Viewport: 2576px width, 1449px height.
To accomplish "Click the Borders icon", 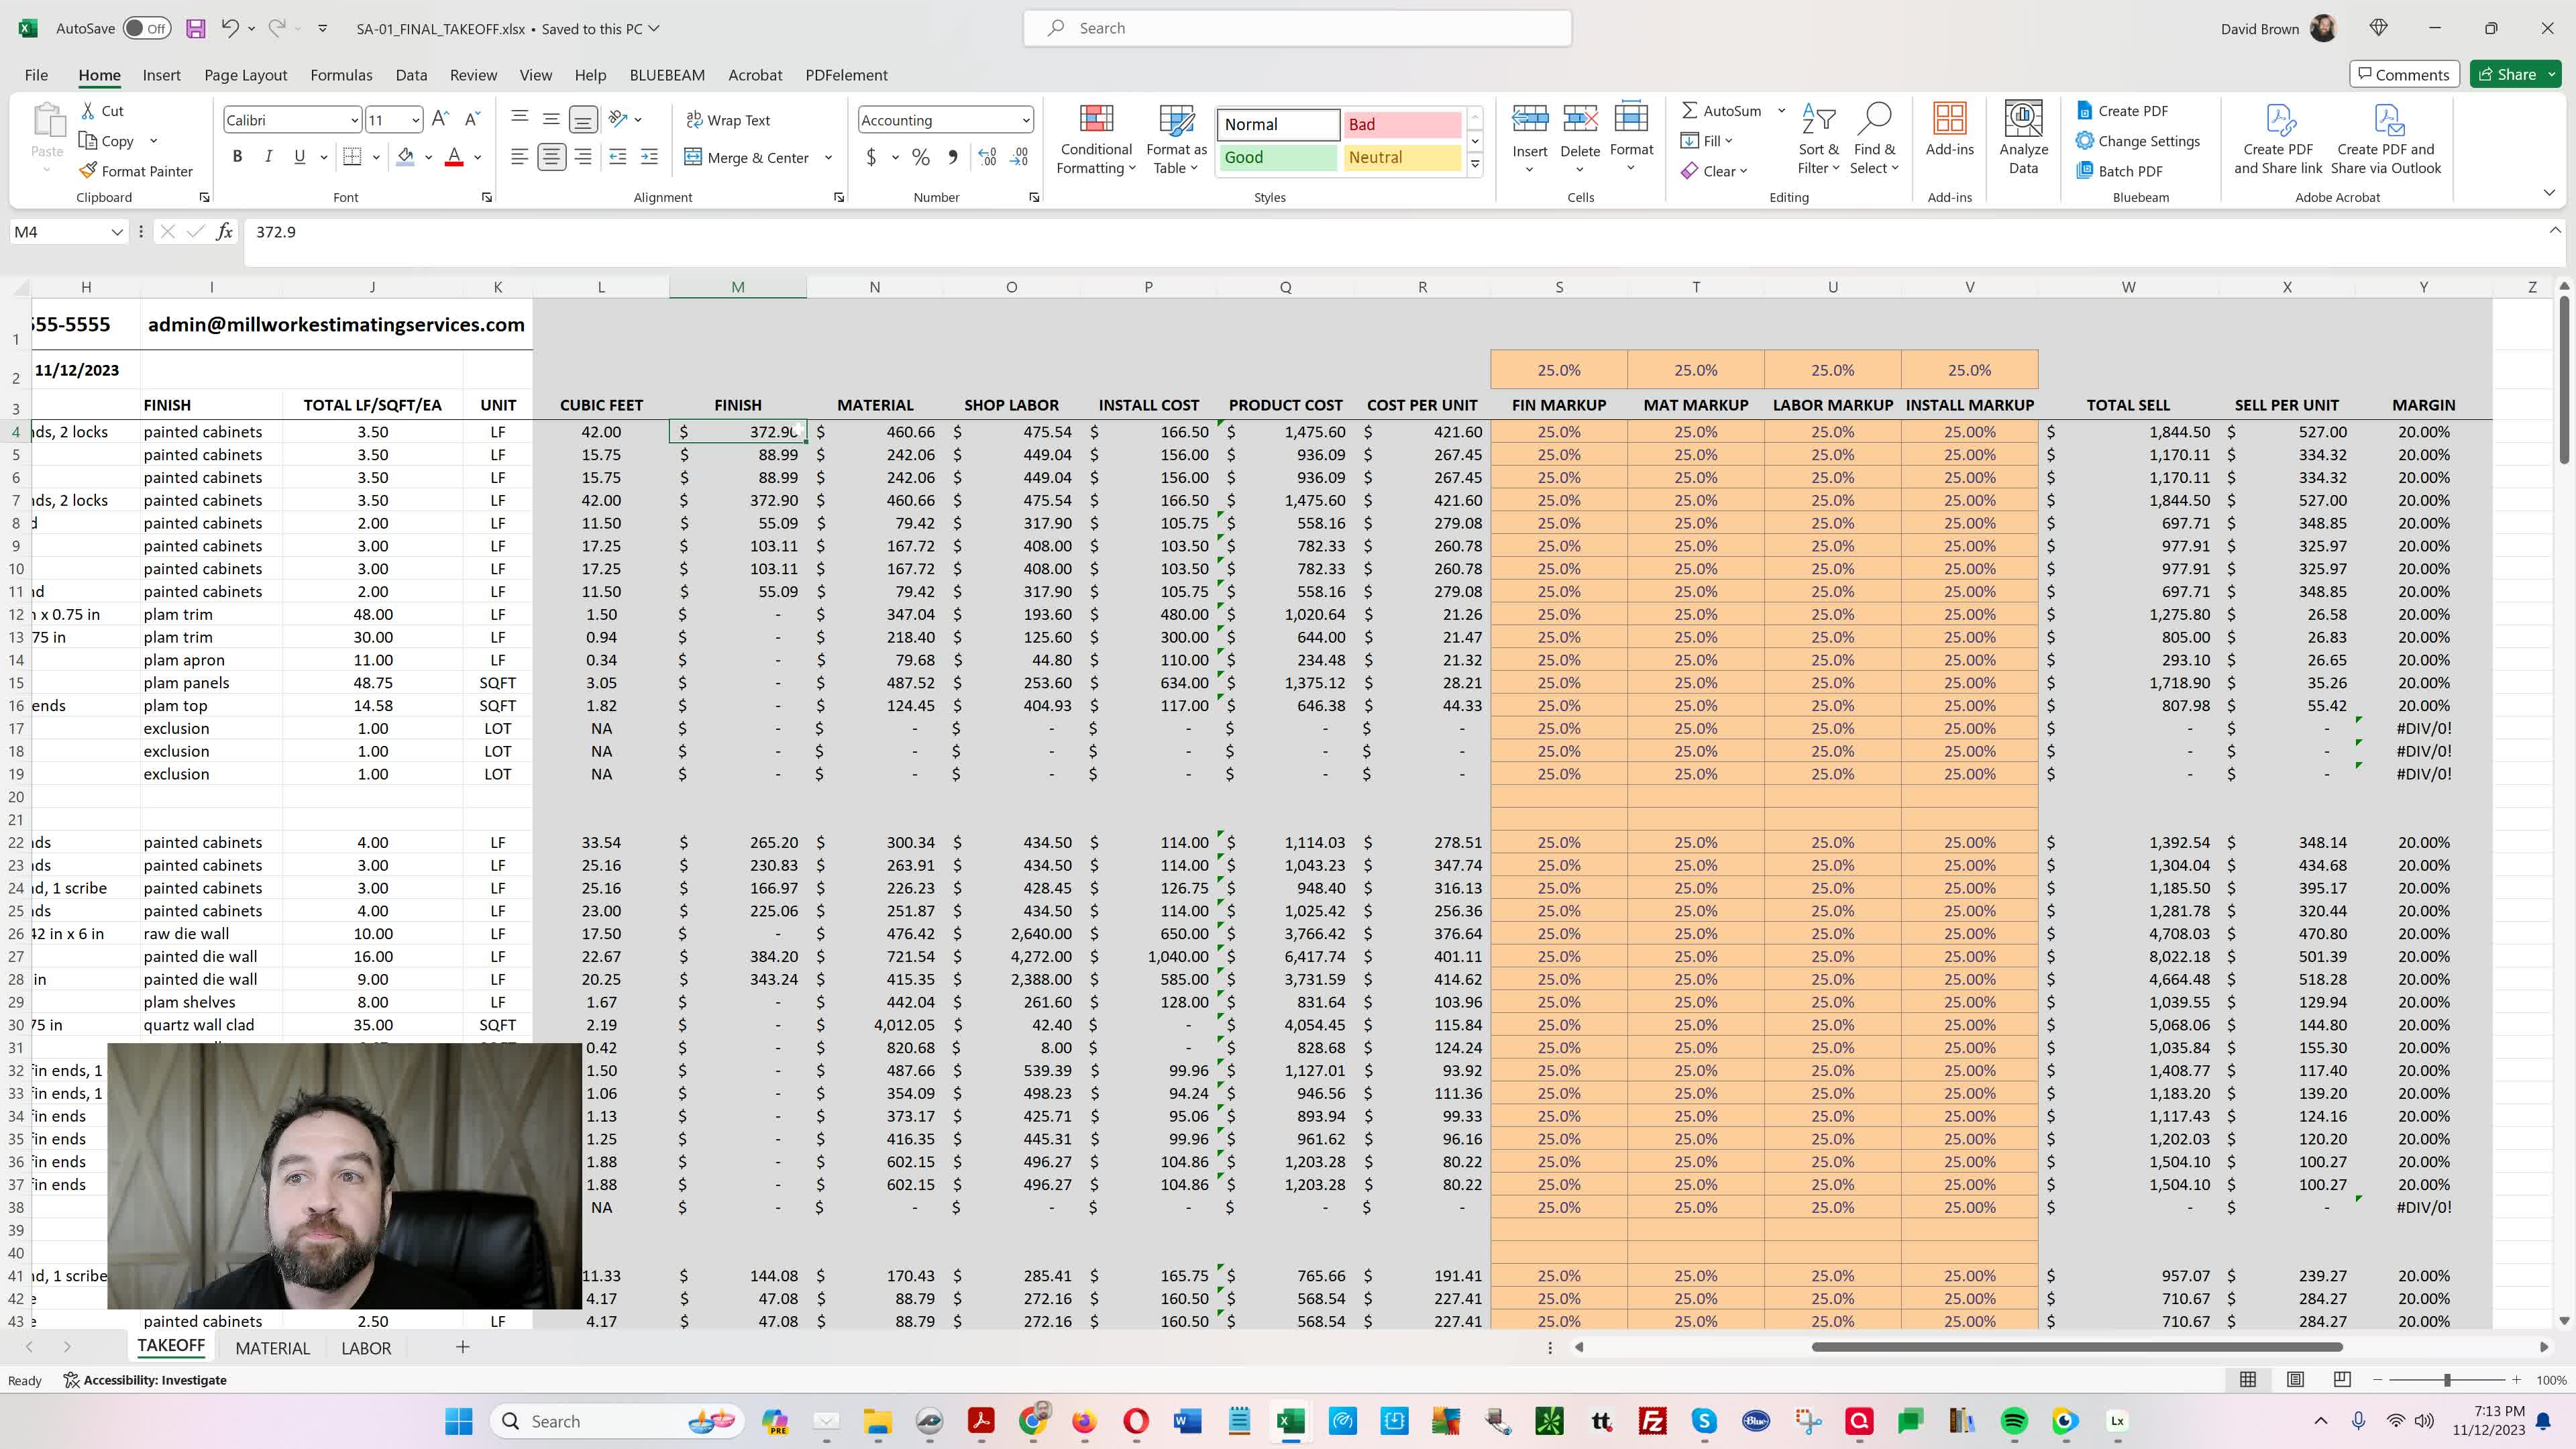I will click(352, 157).
